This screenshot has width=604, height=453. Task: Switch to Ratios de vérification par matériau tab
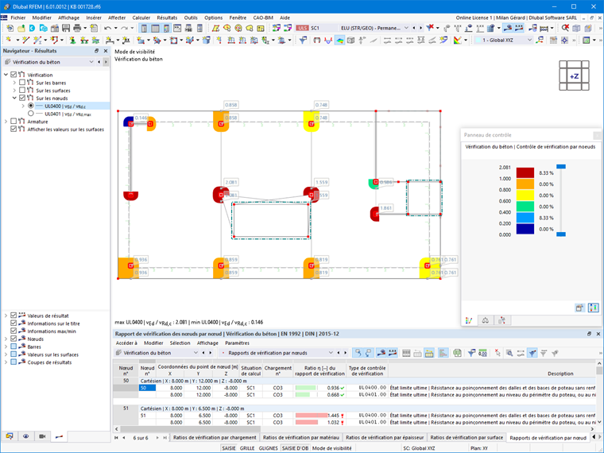pos(301,437)
